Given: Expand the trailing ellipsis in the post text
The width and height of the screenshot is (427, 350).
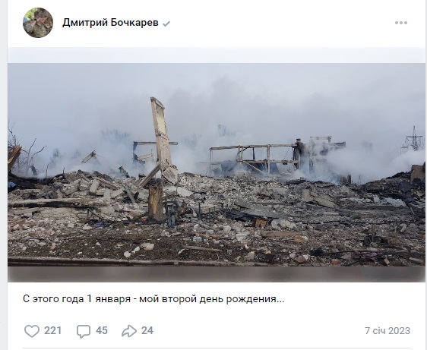Looking at the screenshot, I should pyautogui.click(x=280, y=299).
